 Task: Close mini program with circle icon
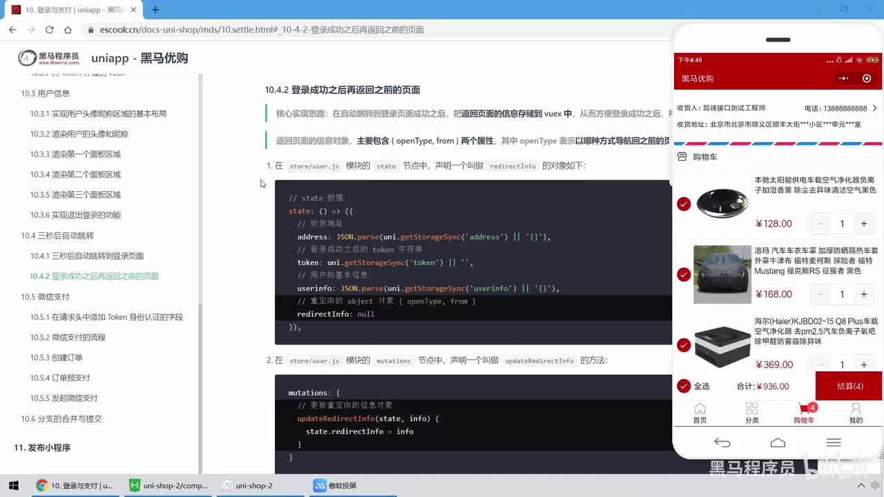(867, 79)
